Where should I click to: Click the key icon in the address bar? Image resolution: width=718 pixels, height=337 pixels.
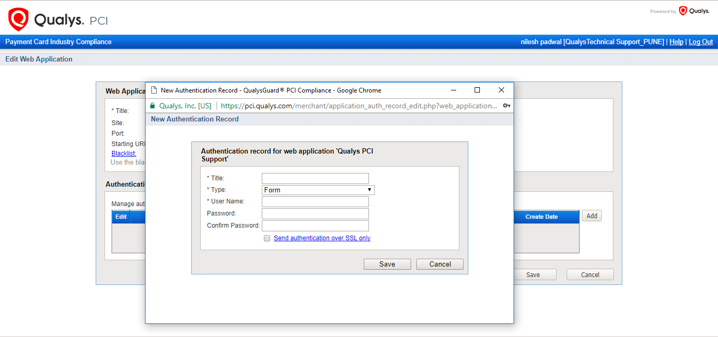pos(506,105)
